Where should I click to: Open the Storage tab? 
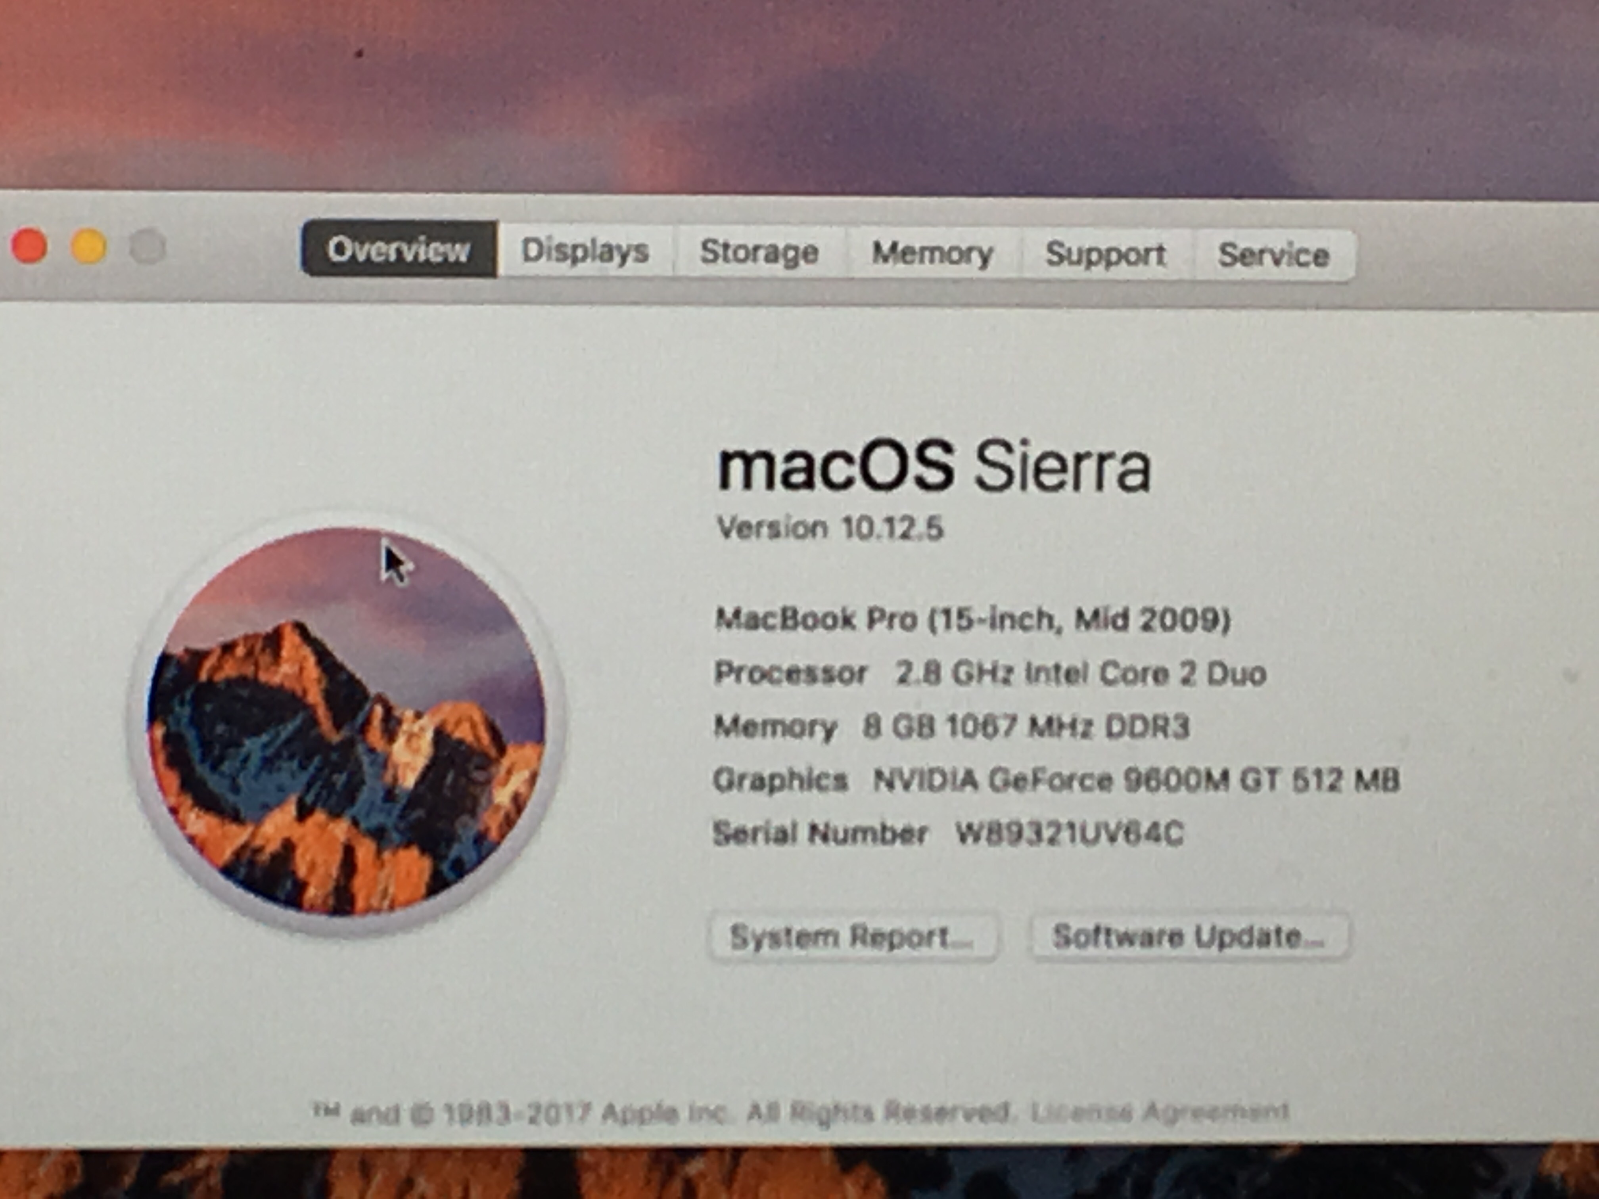click(x=759, y=252)
